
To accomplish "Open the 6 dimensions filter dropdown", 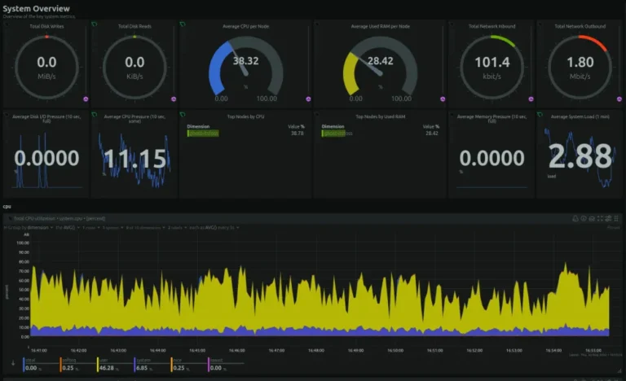I will (x=134, y=228).
